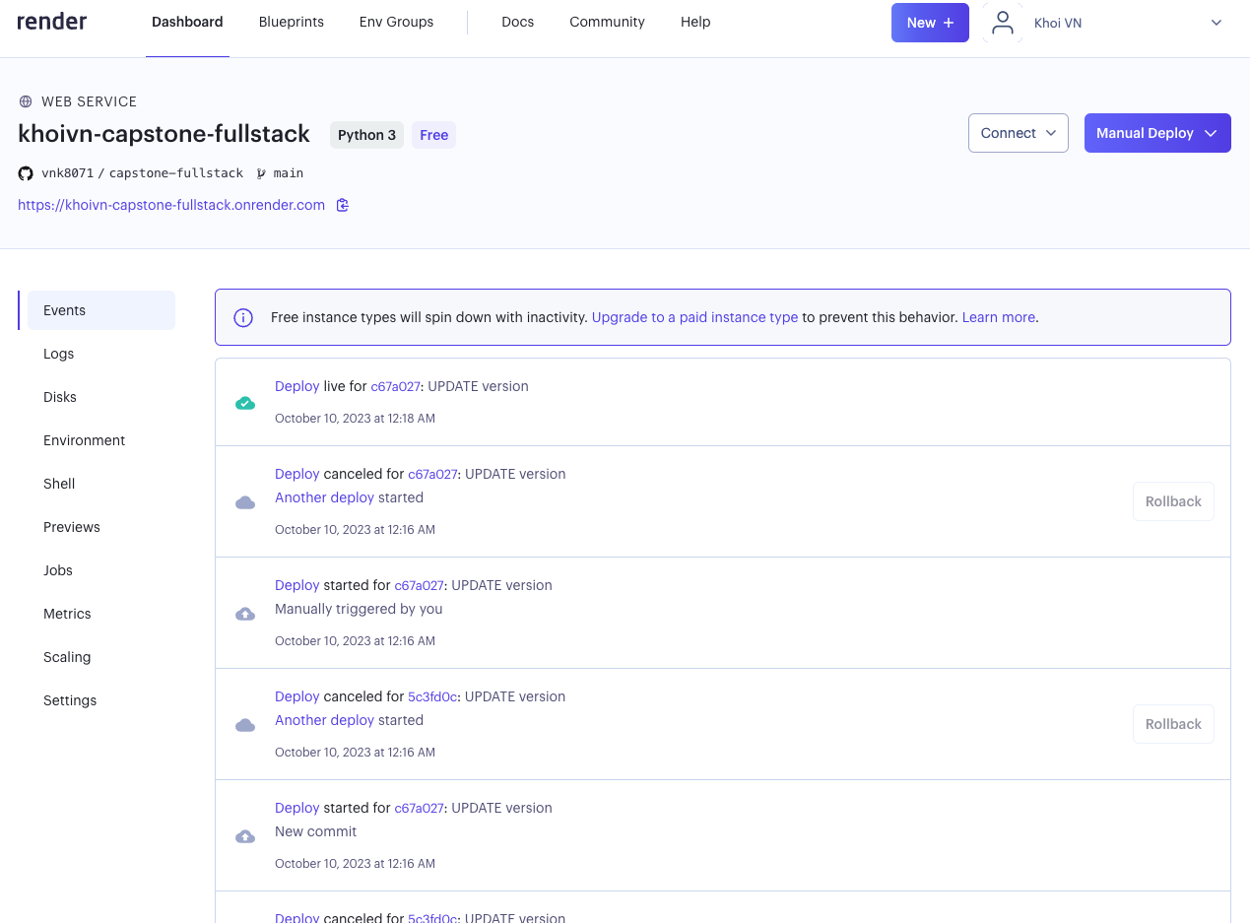This screenshot has height=923, width=1250.
Task: Rollback the canceled c67a027 deploy
Action: (1173, 501)
